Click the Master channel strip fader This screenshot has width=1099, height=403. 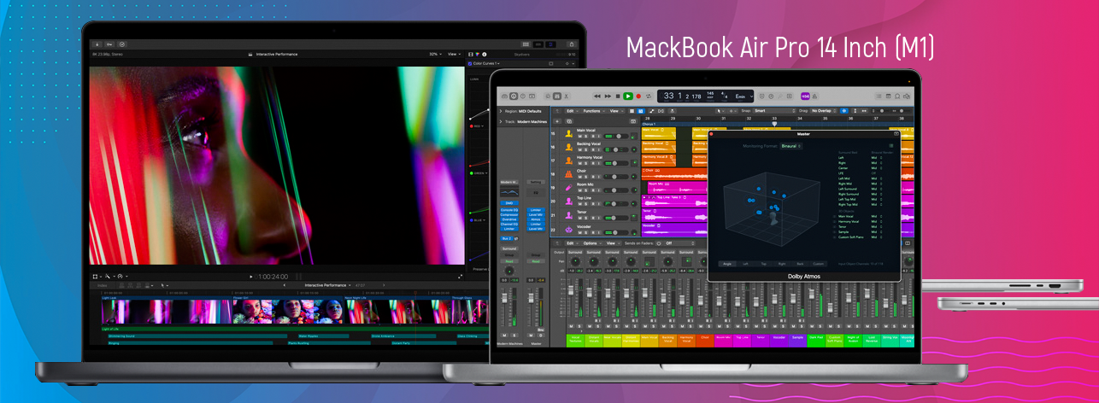531,298
